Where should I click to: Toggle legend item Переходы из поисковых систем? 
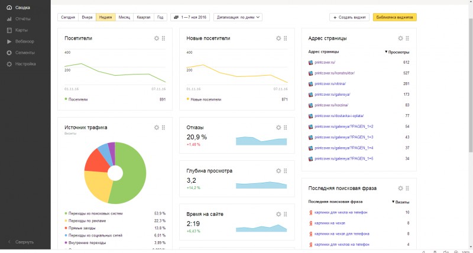tap(93, 213)
